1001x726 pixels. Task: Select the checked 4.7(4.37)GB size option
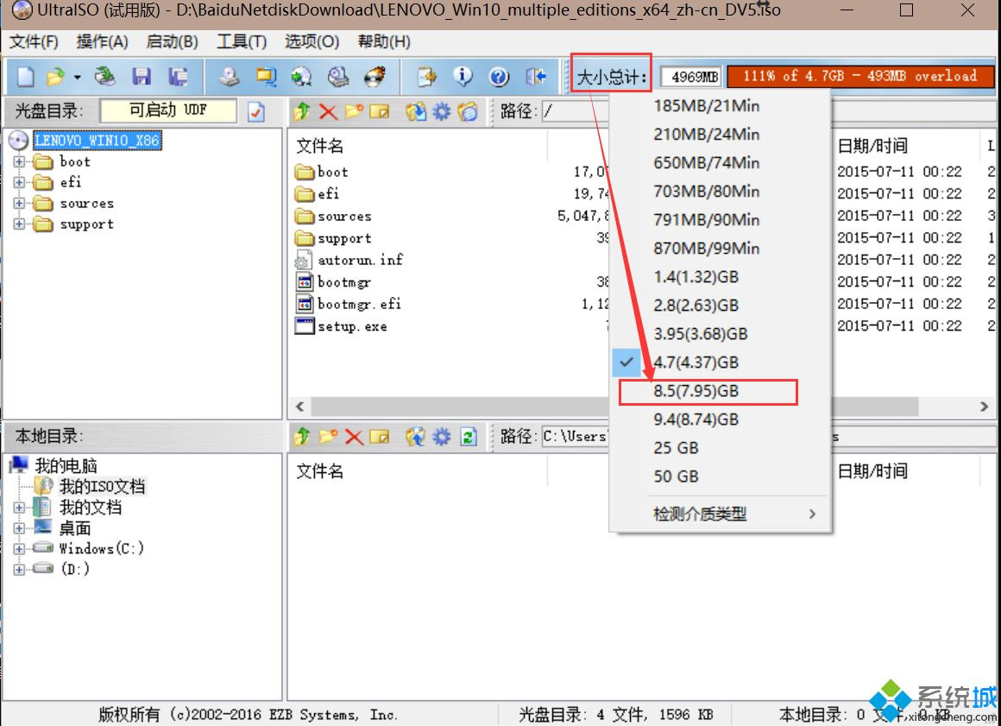click(x=720, y=363)
